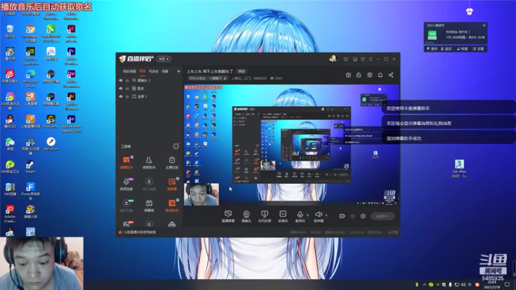The image size is (516, 290).
Task: Click the unlock padlock icon in stream header
Action: click(359, 75)
